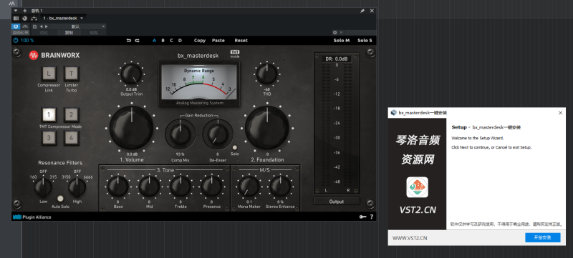Screen dimensions: 573x258
Task: Click the Output meter button
Action: click(337, 201)
